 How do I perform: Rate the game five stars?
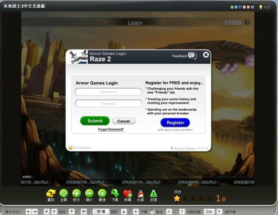coord(210,199)
